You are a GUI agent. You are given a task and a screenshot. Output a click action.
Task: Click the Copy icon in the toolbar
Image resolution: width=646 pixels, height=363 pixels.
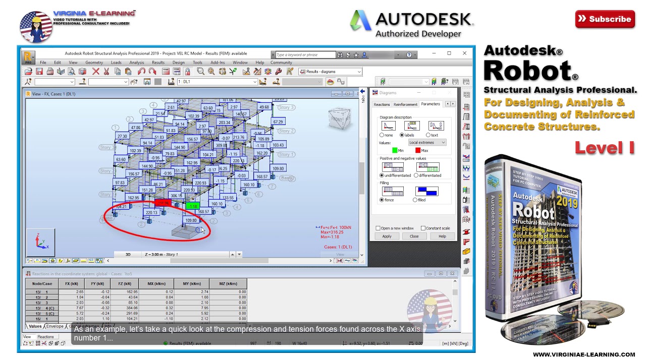[118, 72]
